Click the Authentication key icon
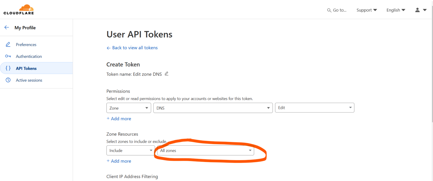The image size is (433, 181). click(x=8, y=56)
